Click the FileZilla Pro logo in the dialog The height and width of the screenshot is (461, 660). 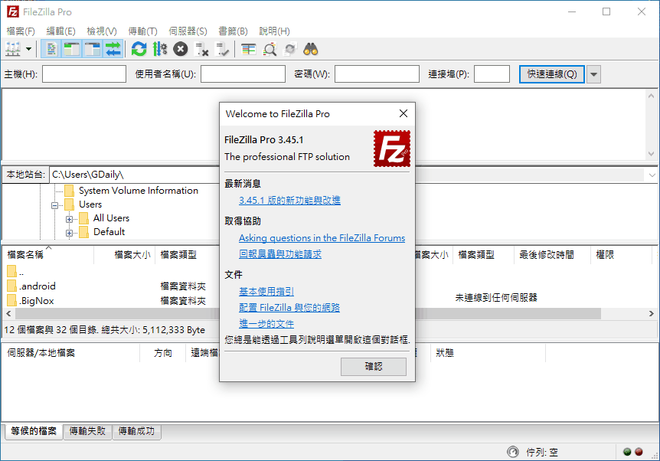pyautogui.click(x=392, y=149)
